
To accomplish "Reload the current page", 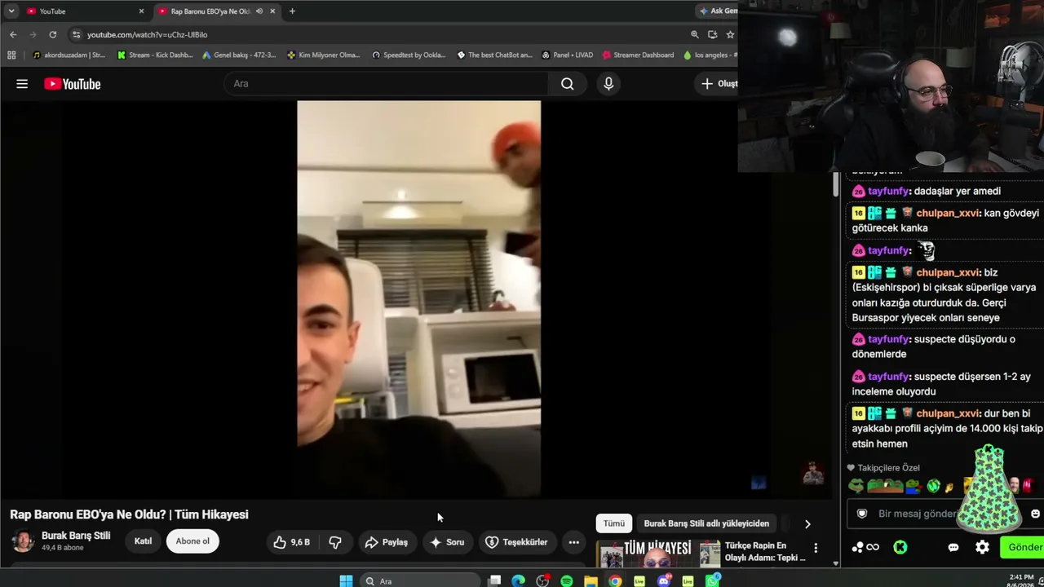I will point(53,35).
